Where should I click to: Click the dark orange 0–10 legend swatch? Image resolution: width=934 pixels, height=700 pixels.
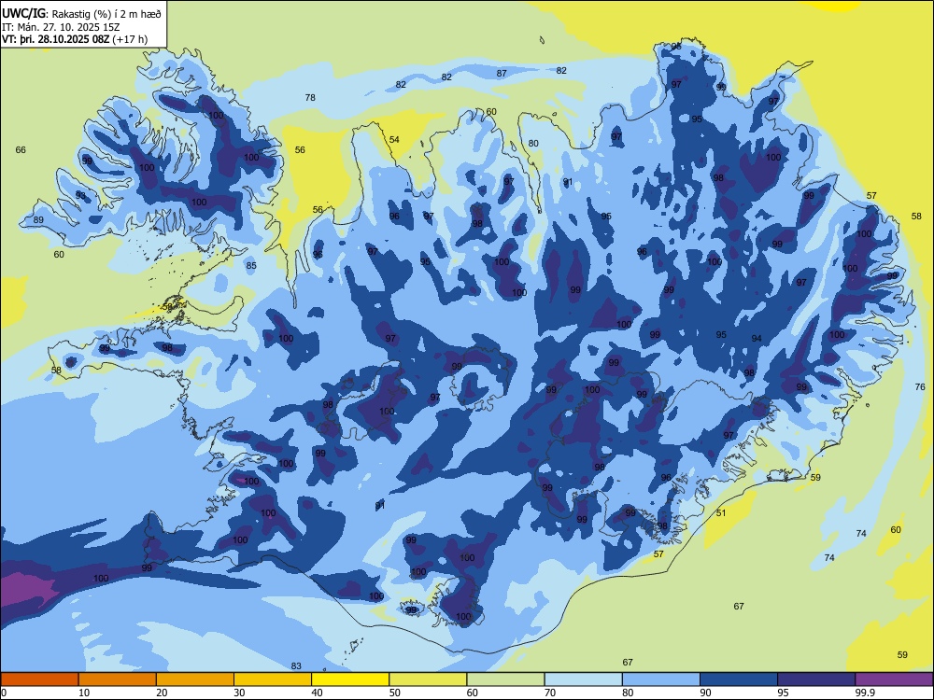(39, 679)
